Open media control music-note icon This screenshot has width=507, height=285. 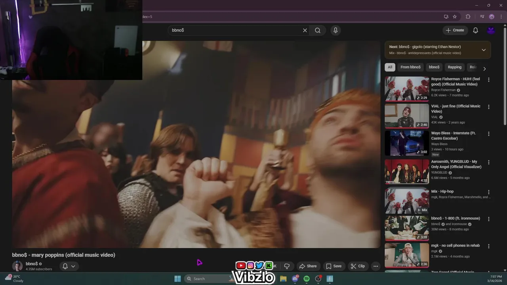(482, 17)
